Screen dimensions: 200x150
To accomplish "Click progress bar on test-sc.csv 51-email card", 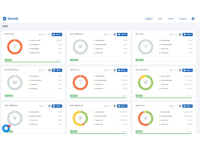I will pos(164,133).
